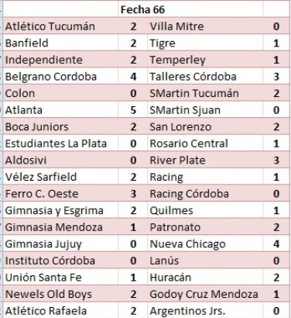The height and width of the screenshot is (318, 291).
Task: Click the Boca Juniors cell
Action: pyautogui.click(x=60, y=126)
